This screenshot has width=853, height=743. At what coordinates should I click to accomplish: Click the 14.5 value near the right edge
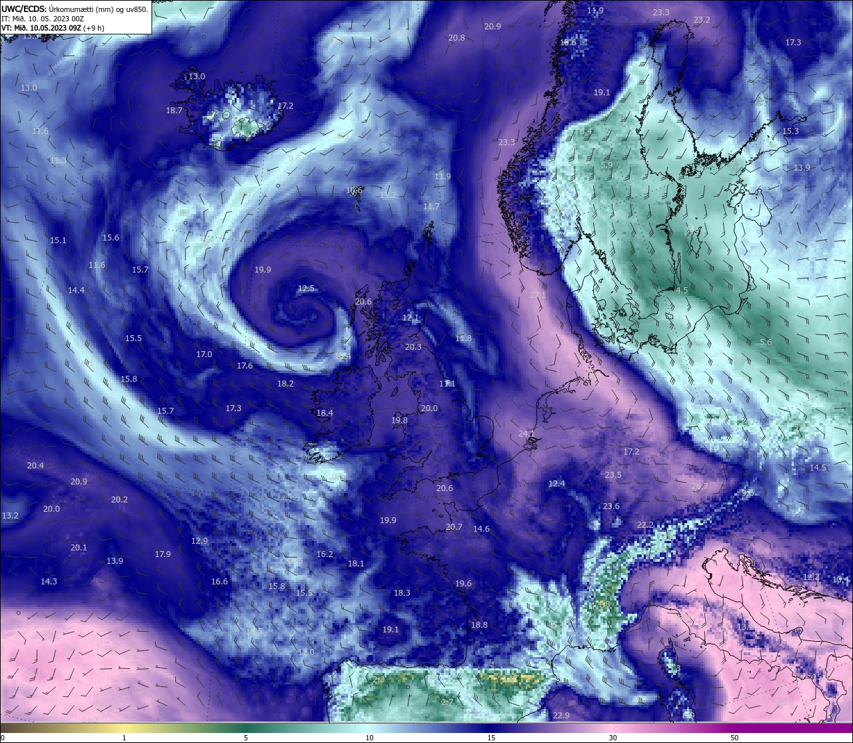coord(818,468)
